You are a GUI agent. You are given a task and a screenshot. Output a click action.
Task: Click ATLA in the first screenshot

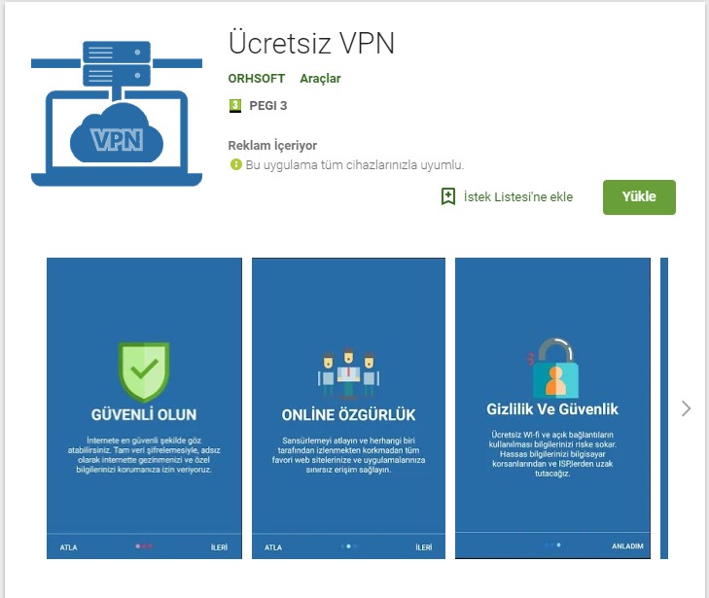(x=69, y=547)
